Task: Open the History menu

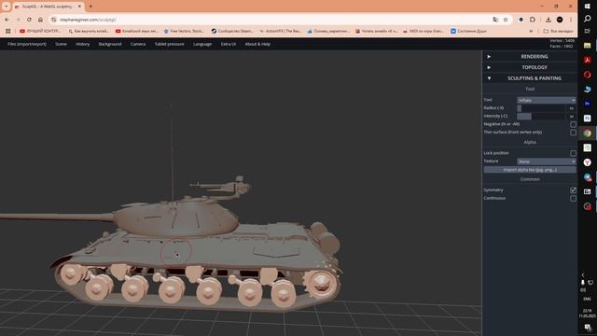Action: (x=82, y=44)
